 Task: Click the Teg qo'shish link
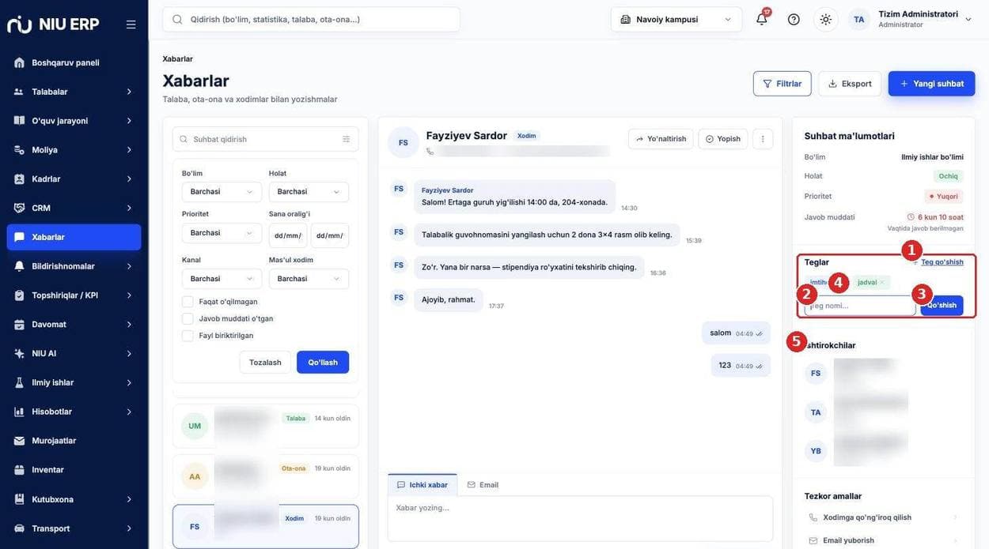(x=942, y=262)
